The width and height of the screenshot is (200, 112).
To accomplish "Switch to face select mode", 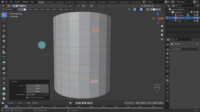I will [25, 9].
